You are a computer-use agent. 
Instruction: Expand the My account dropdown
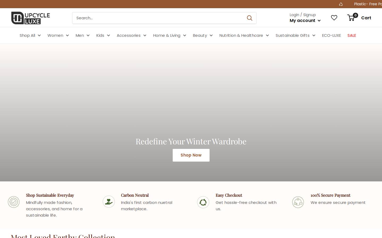(x=305, y=21)
